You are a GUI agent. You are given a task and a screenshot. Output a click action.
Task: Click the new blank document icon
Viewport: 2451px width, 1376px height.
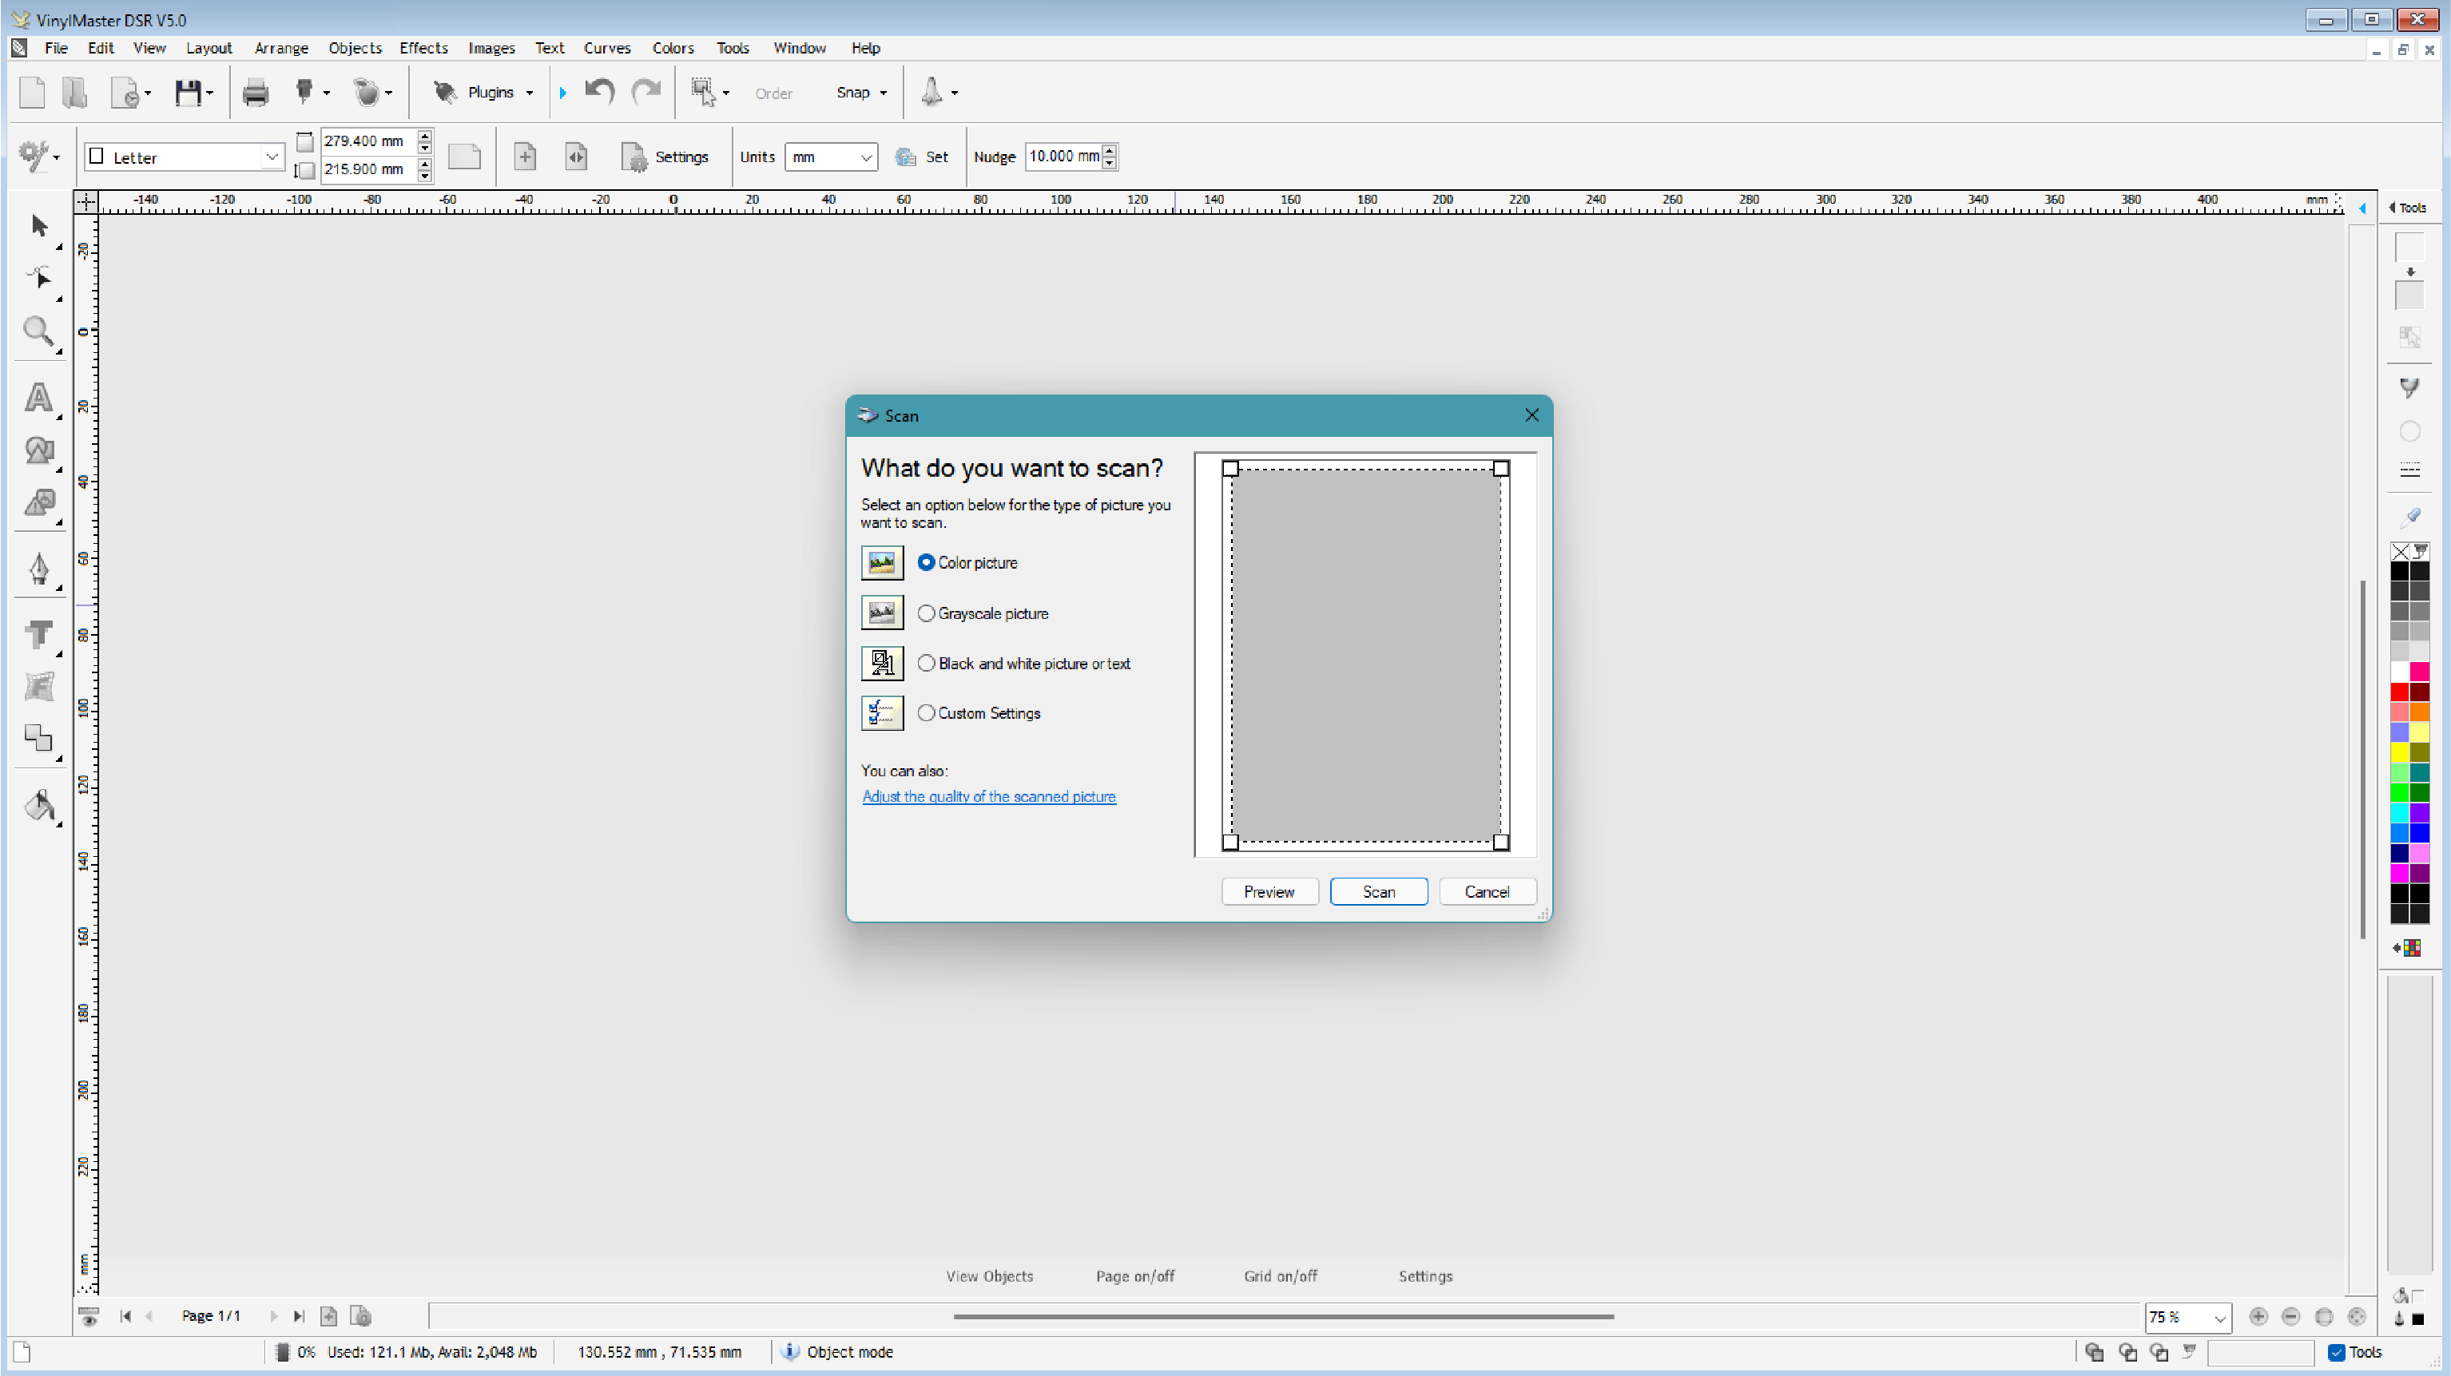click(x=32, y=93)
